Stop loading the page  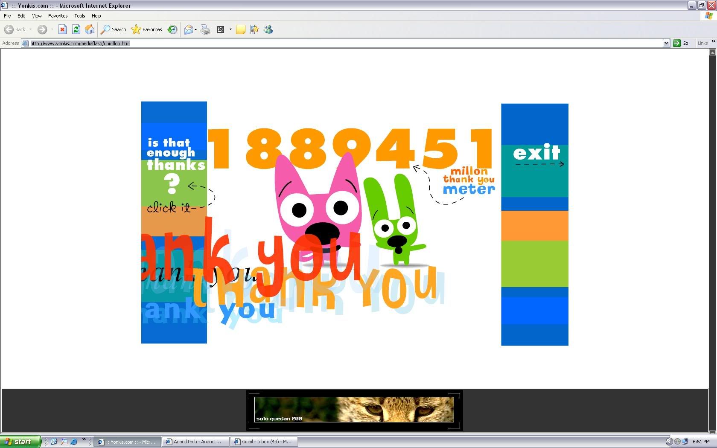[x=62, y=29]
